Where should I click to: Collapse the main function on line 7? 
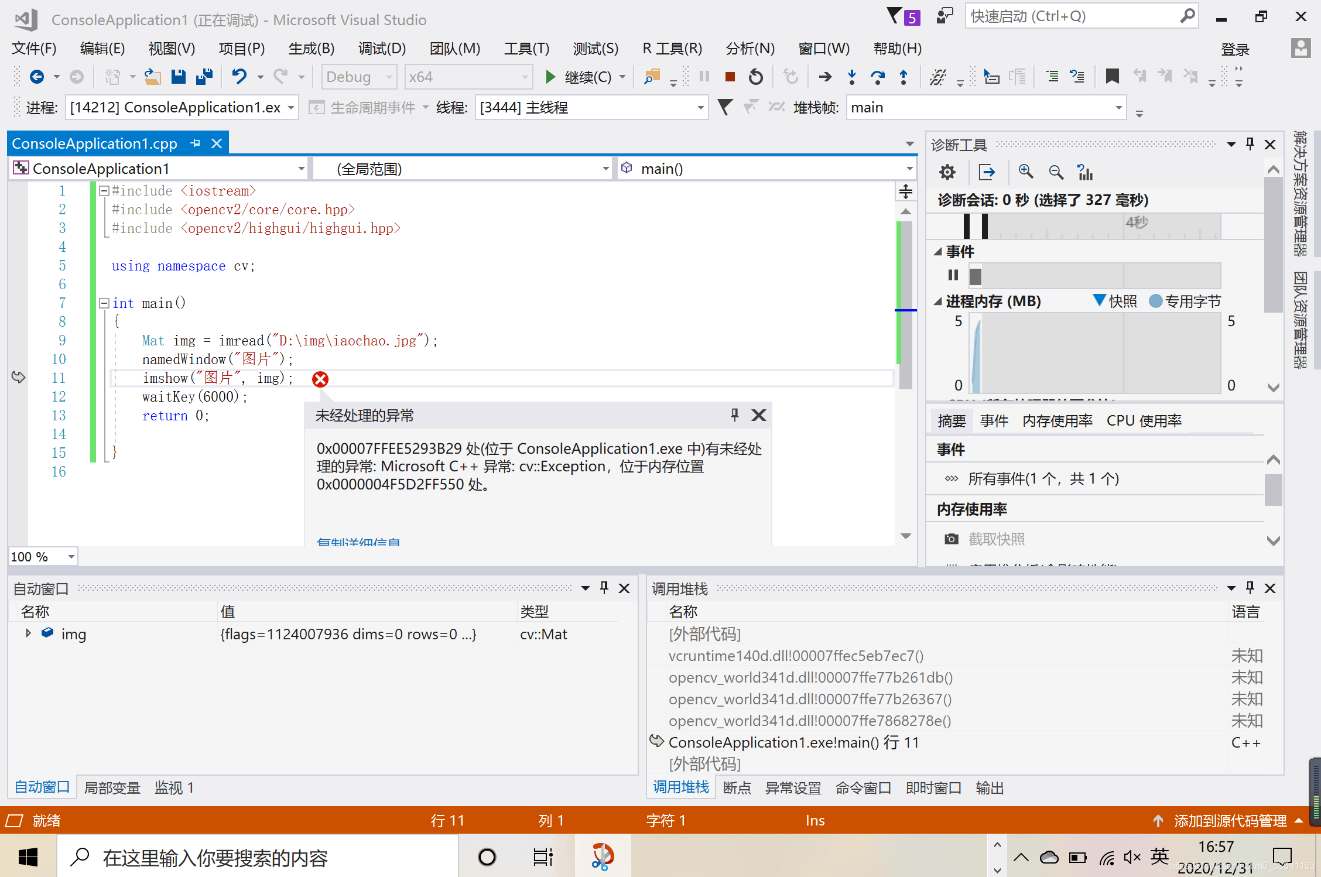coord(104,303)
